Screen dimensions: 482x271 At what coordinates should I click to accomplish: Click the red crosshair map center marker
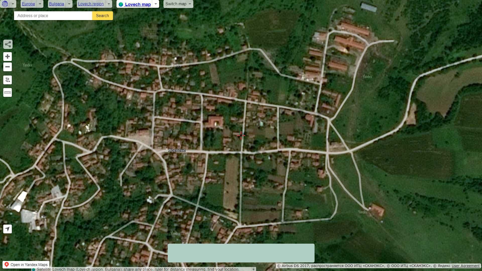click(241, 135)
